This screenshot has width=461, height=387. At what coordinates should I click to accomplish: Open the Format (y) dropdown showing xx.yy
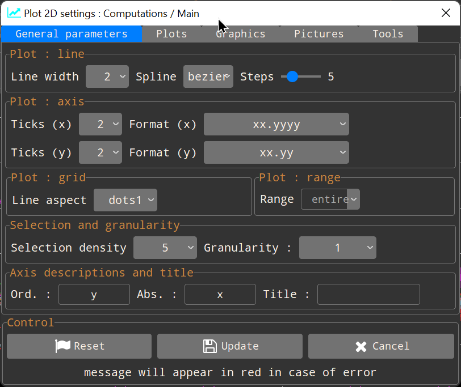(x=276, y=152)
